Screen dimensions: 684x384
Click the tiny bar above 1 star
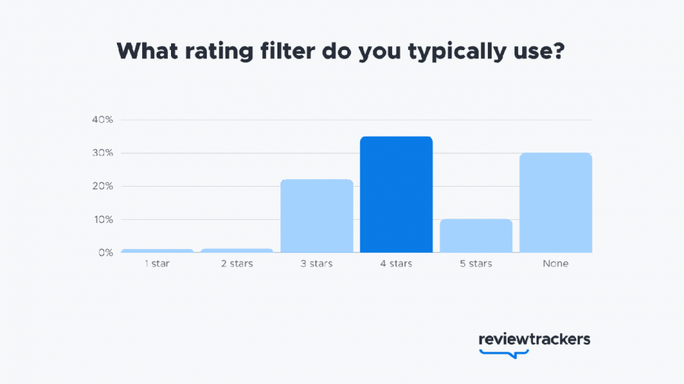157,250
